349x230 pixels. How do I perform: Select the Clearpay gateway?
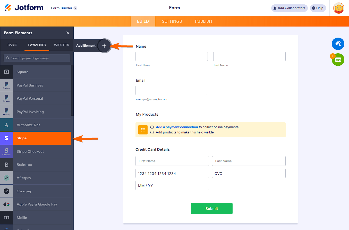(36, 191)
